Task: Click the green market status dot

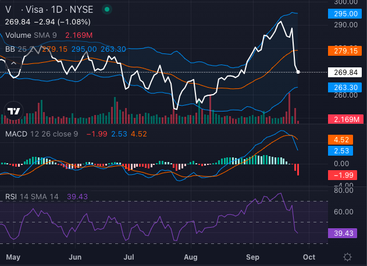Action: [x=107, y=9]
